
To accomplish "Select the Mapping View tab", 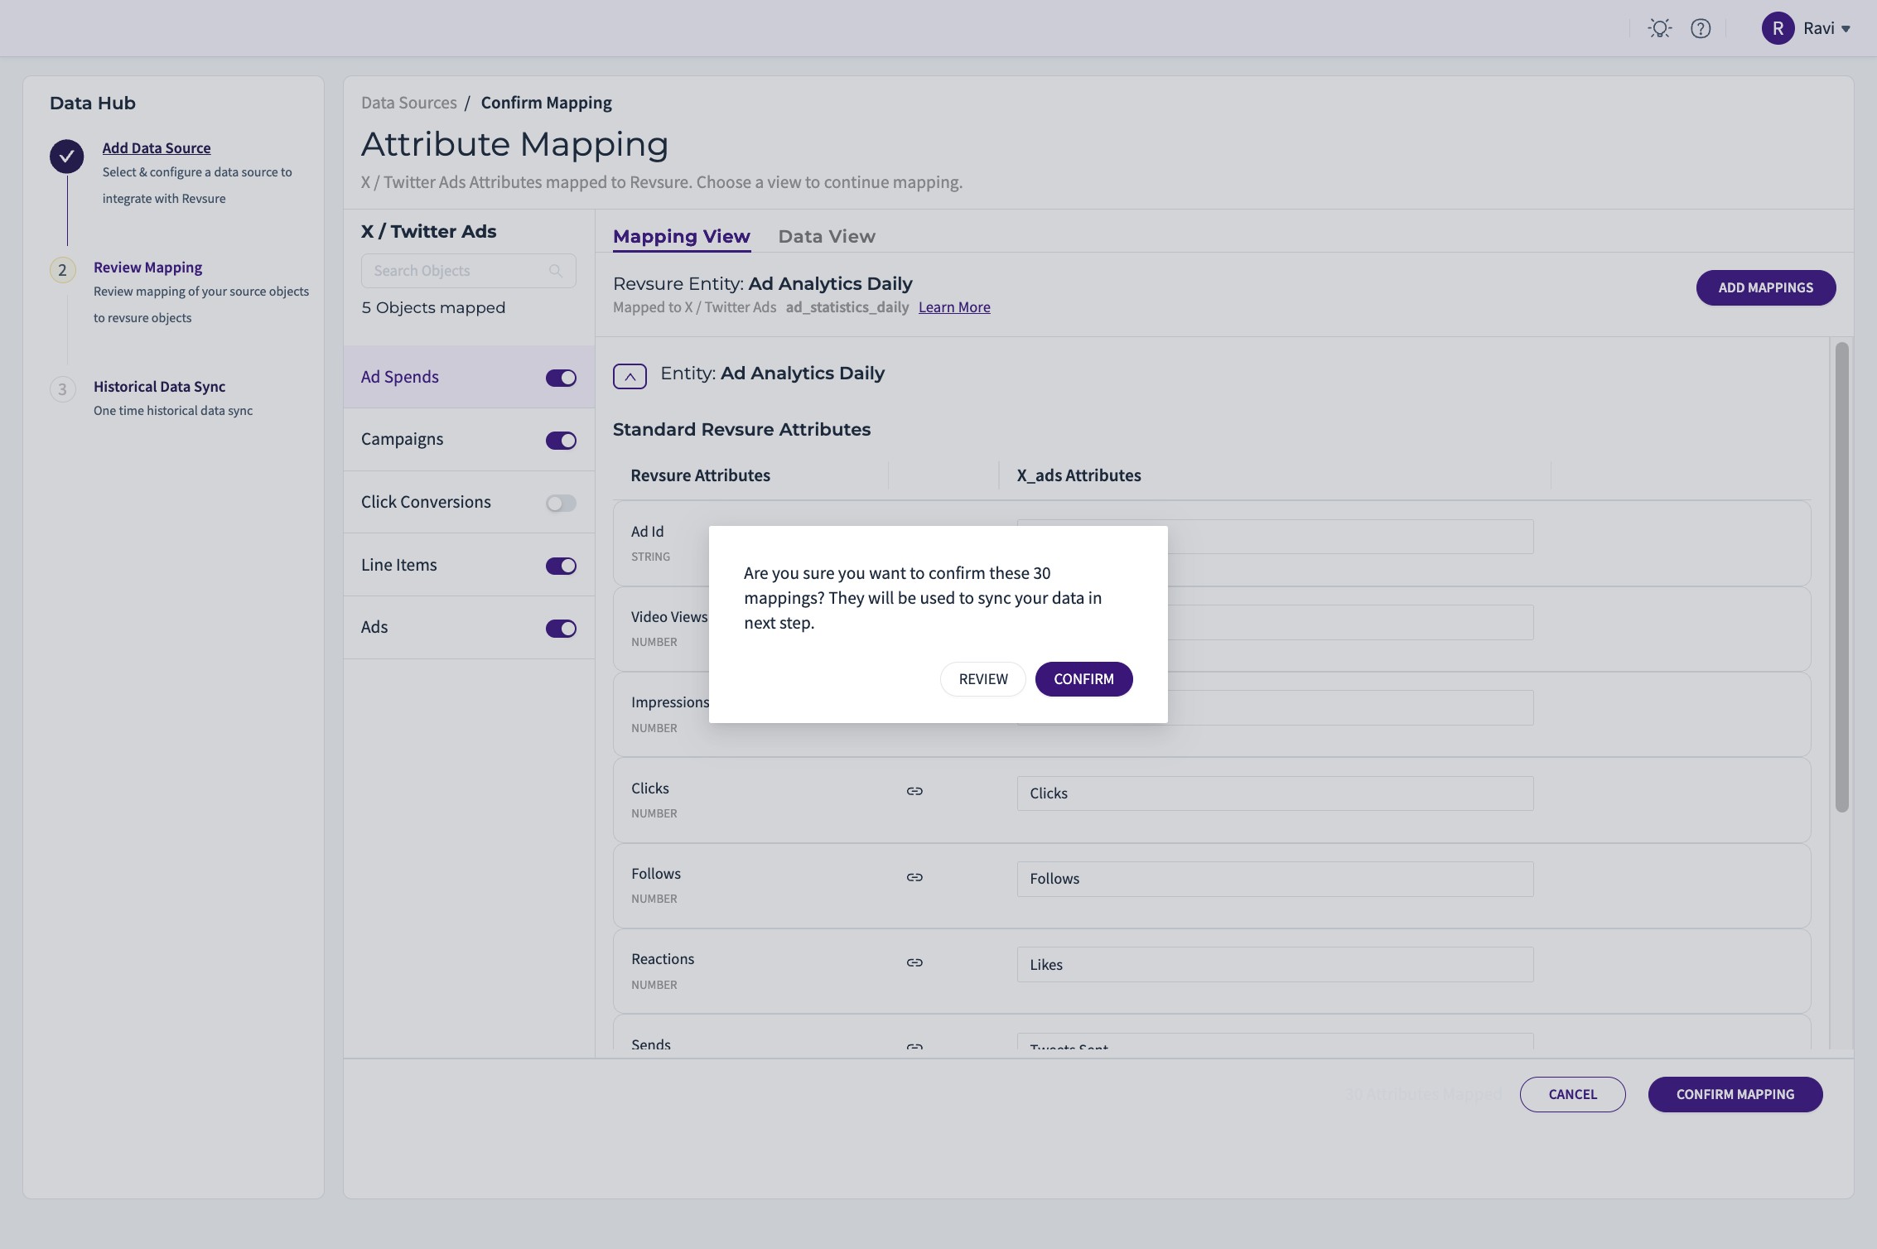I will 681,237.
